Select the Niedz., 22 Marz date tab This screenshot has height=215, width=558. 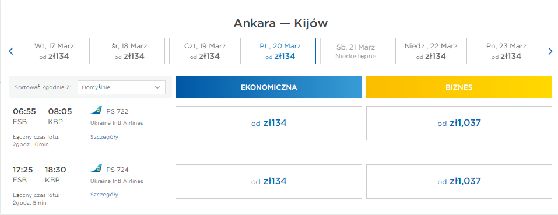(431, 51)
